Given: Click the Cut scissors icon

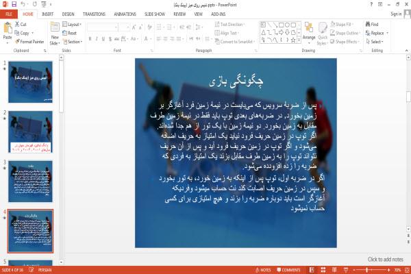Looking at the screenshot, I should (17, 24).
